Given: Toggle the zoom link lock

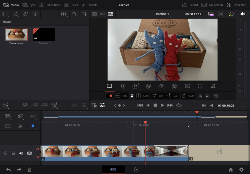Looking at the screenshot, I should pyautogui.click(x=132, y=96).
